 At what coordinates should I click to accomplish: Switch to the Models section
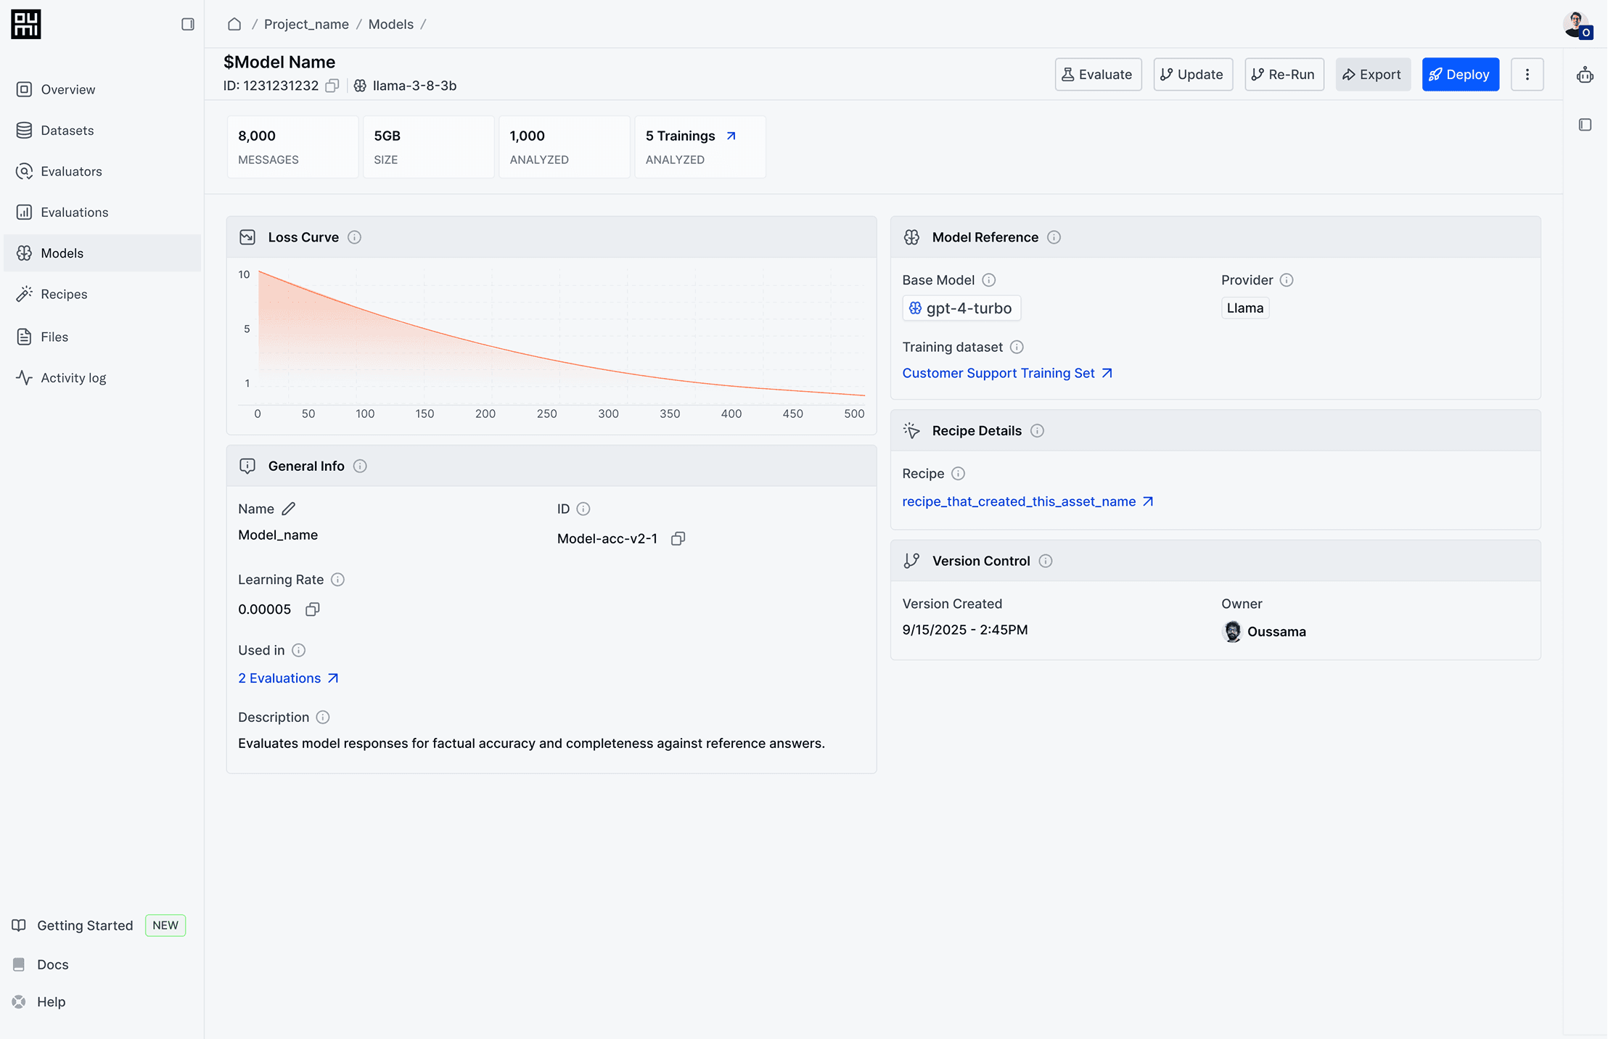click(62, 252)
